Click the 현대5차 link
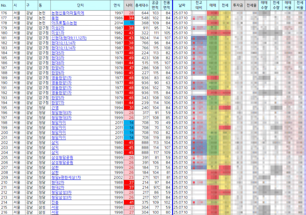 [x=58, y=53]
